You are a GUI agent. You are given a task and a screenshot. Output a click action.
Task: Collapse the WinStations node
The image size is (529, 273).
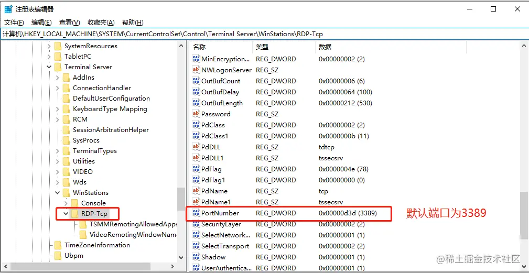[58, 193]
